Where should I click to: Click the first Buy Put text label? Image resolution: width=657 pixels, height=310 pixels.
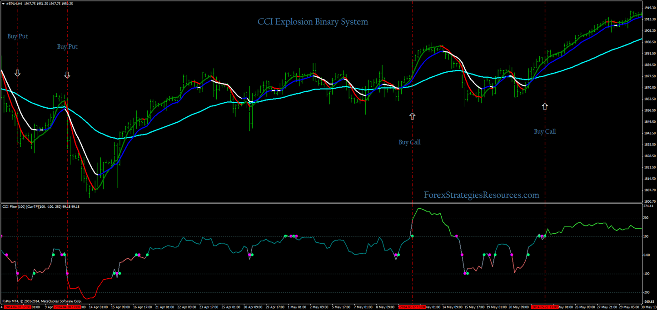(18, 36)
